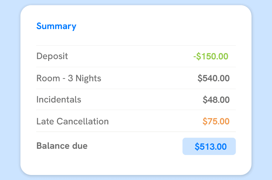Image resolution: width=272 pixels, height=180 pixels.
Task: Open the highlighted blue balance pill
Action: [x=209, y=146]
